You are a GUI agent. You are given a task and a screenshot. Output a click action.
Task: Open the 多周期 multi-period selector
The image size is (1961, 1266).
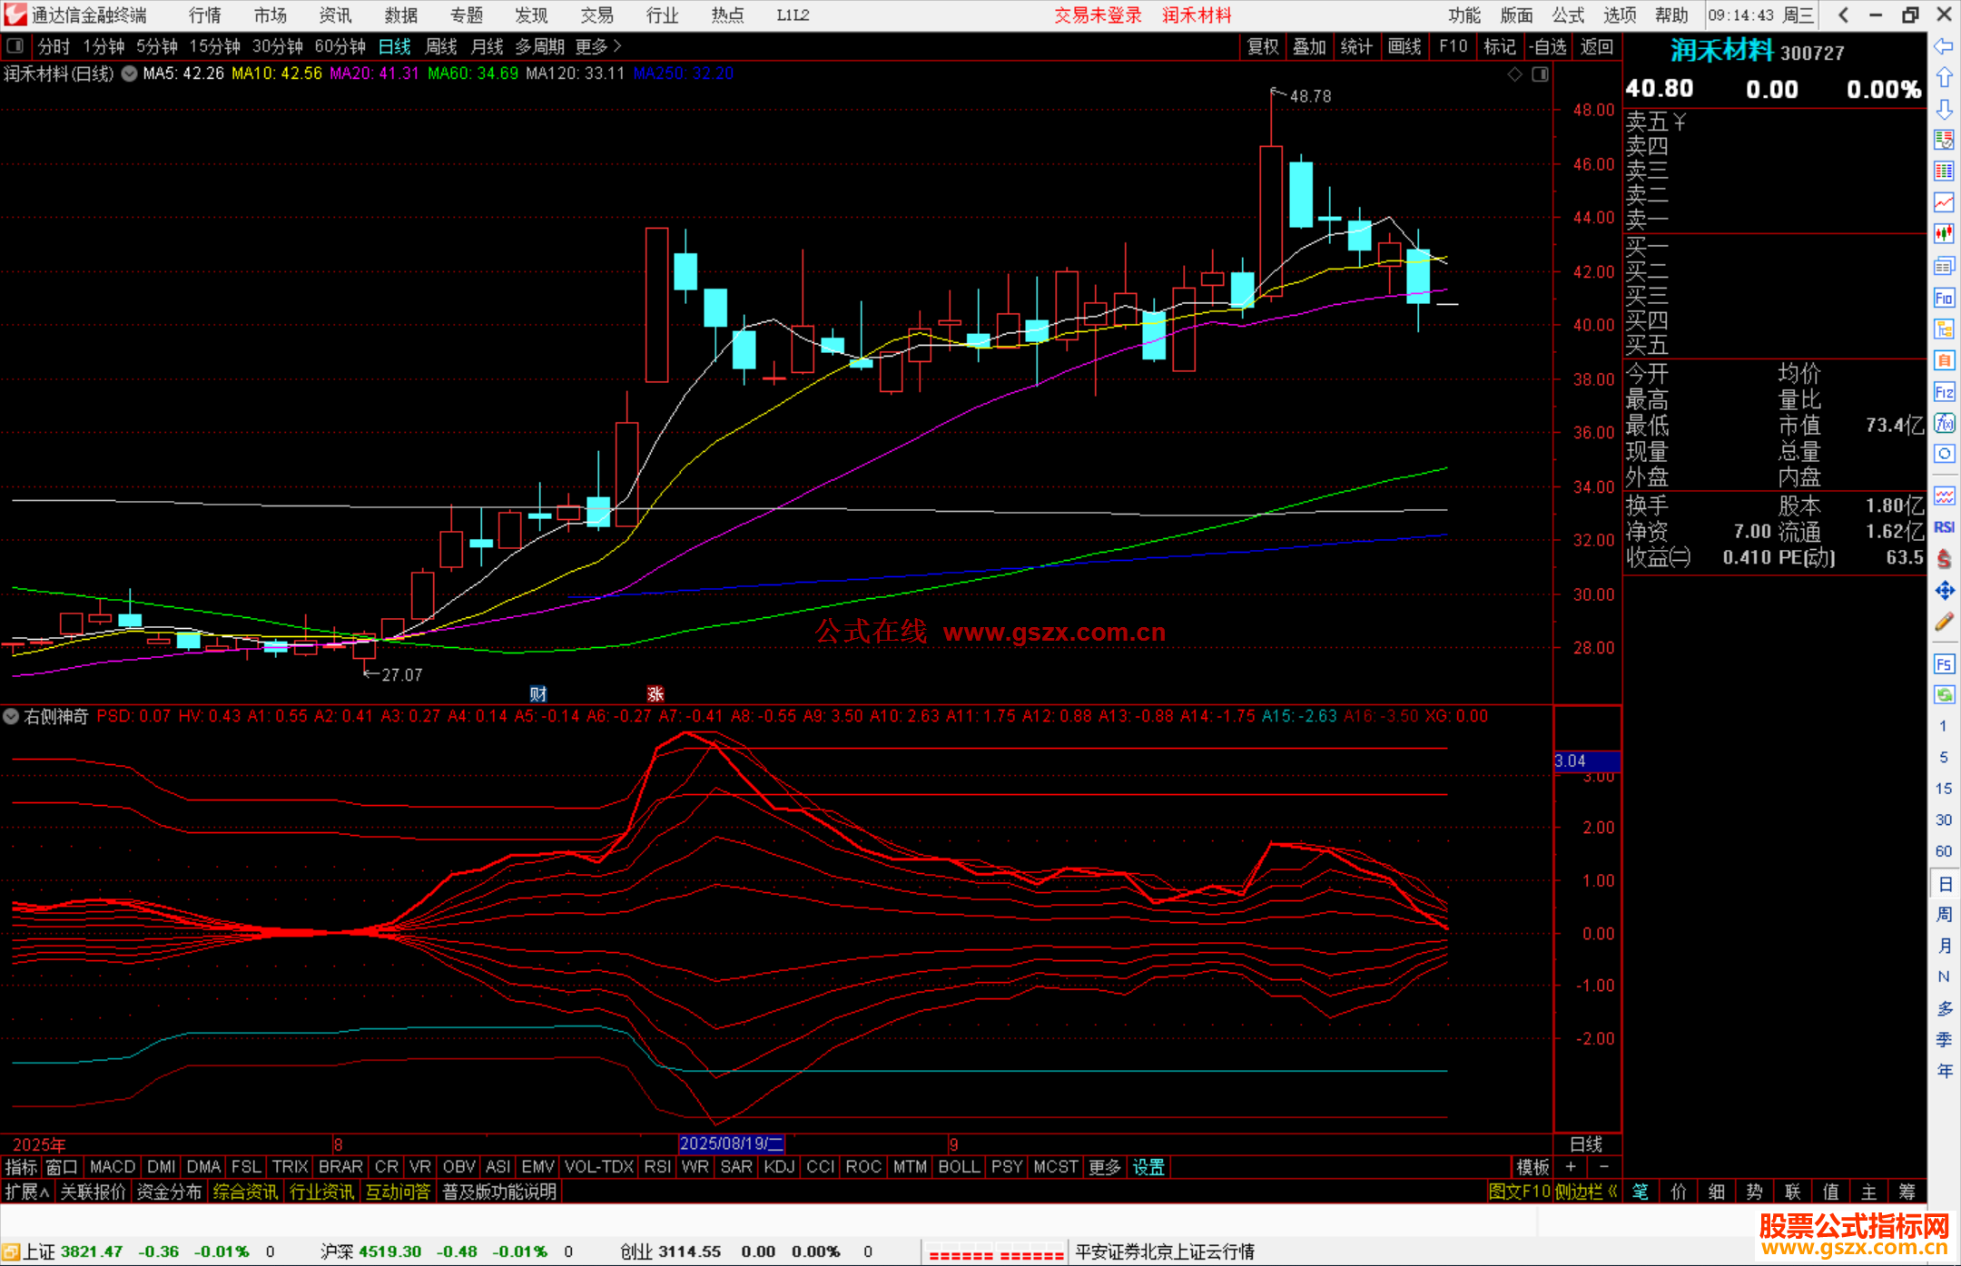tap(539, 46)
